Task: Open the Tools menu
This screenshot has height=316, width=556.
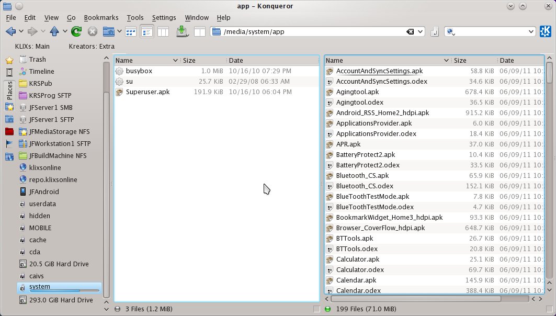Action: tap(135, 17)
